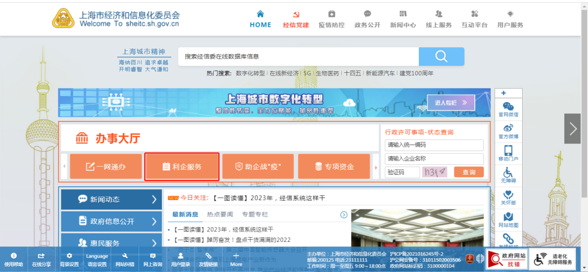Expand More options in the bottom toolbar
Image resolution: width=588 pixels, height=272 pixels.
click(x=236, y=259)
